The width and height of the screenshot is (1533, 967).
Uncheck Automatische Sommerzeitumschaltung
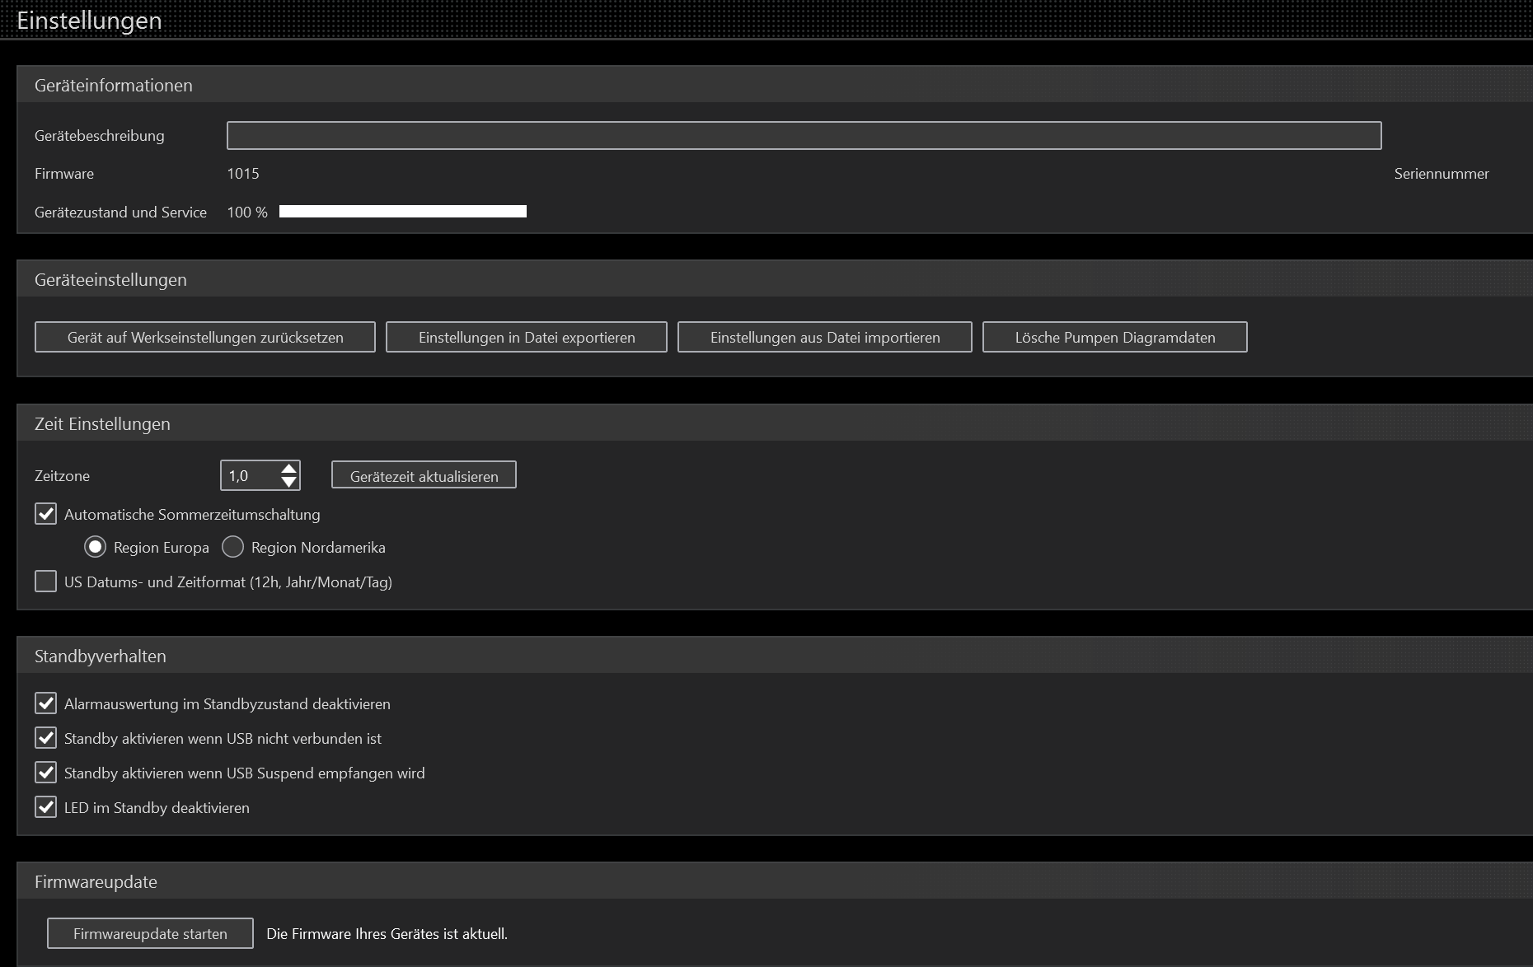(x=46, y=514)
